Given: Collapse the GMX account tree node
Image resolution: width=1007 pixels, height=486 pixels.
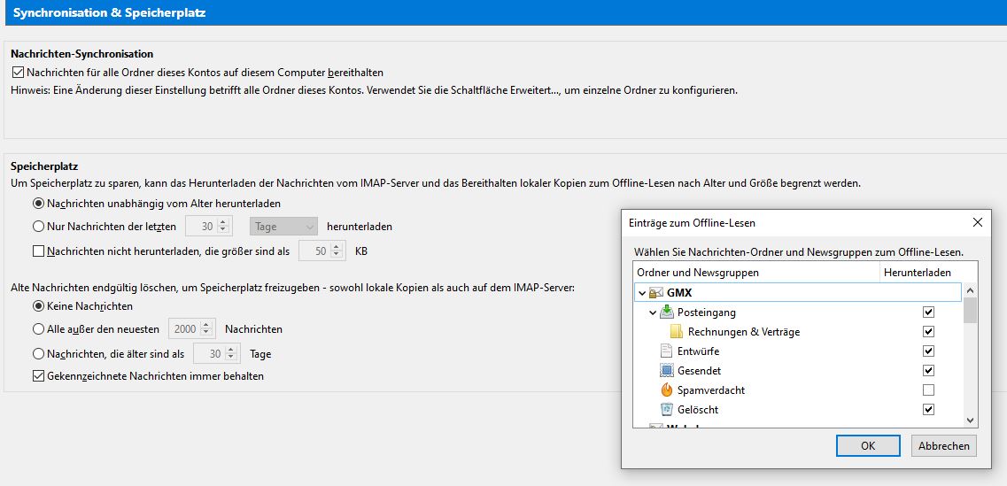Looking at the screenshot, I should [641, 293].
